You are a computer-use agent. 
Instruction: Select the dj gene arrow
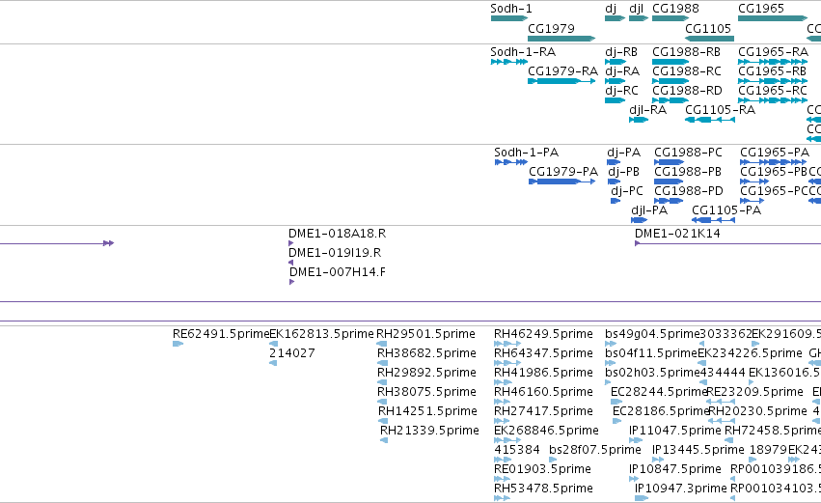pos(615,18)
